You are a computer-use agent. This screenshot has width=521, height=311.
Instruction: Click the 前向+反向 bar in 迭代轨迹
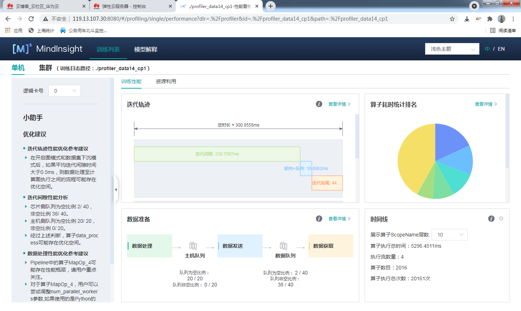pos(306,169)
